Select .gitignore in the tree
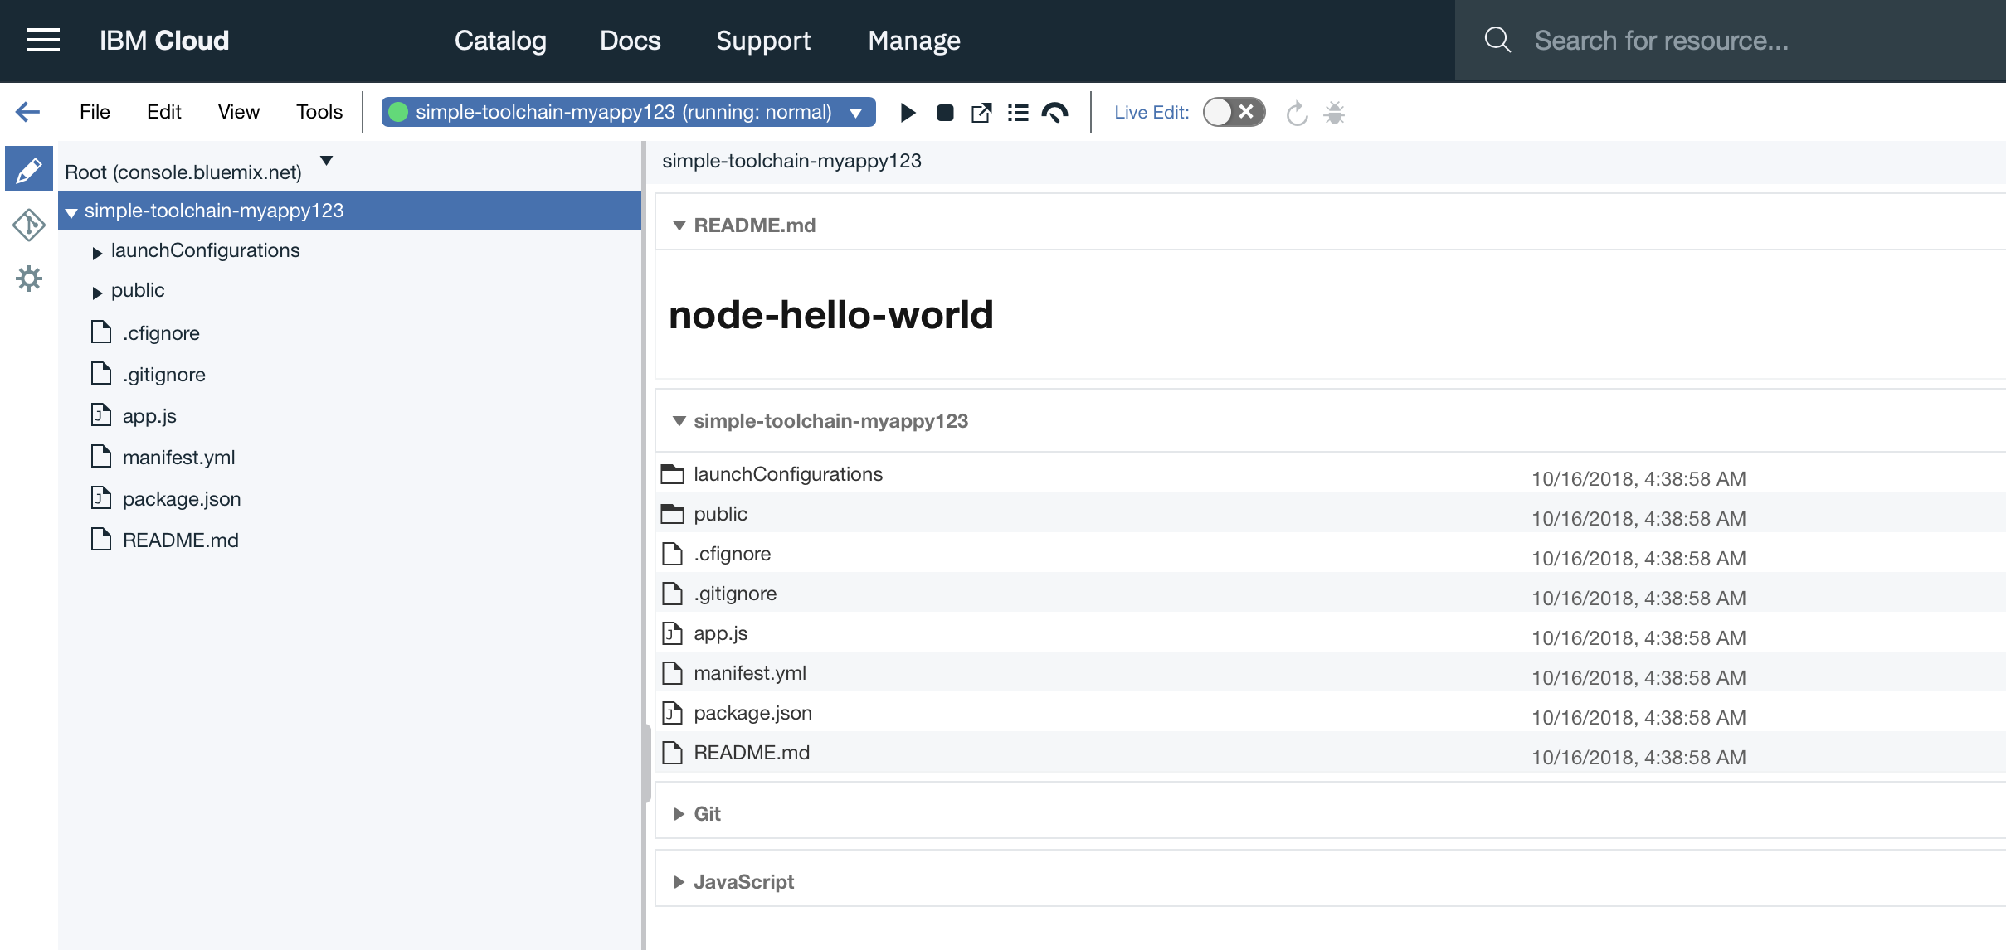Viewport: 2006px width, 950px height. pyautogui.click(x=164, y=375)
